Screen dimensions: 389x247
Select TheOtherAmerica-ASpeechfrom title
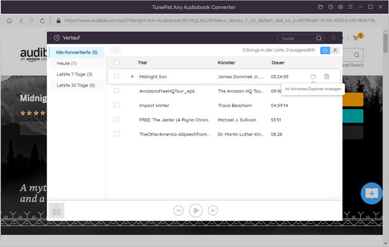click(174, 134)
